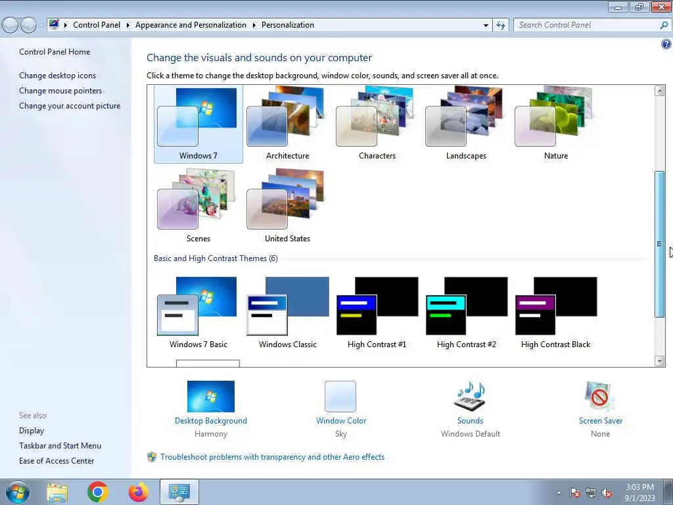Launch Google Chrome from the taskbar

(x=98, y=492)
